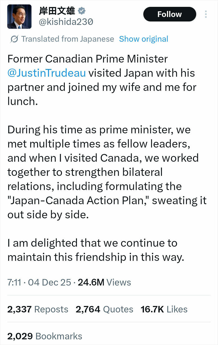The height and width of the screenshot is (345, 218).
Task: Show the 16.7K Likes list
Action: point(164,309)
